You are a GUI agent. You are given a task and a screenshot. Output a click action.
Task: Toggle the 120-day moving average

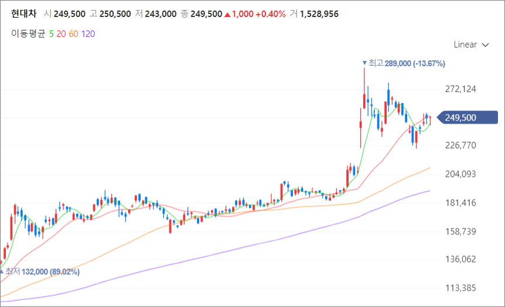[x=88, y=34]
